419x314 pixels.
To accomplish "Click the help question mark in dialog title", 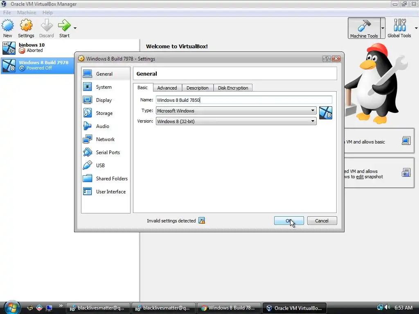I will click(327, 59).
